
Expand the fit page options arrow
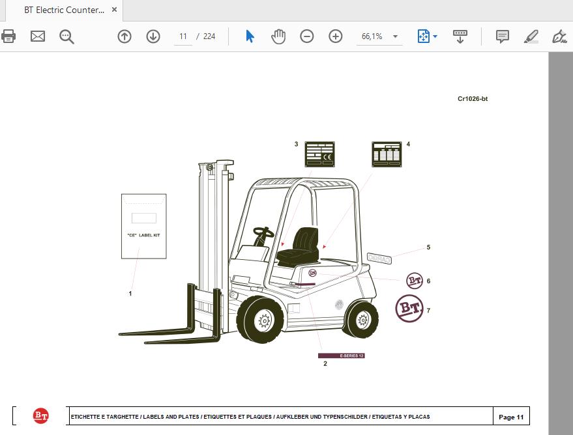pos(435,36)
